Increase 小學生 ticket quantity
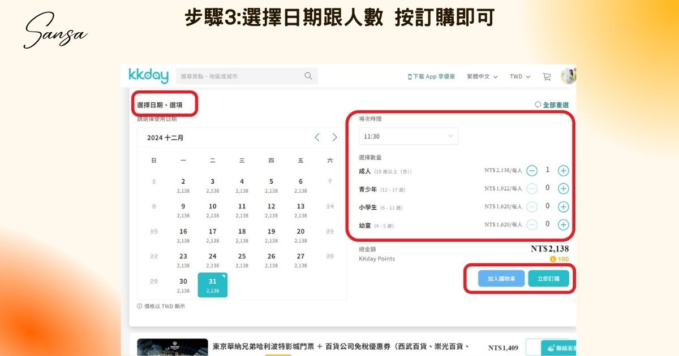The height and width of the screenshot is (356, 679). pos(563,207)
